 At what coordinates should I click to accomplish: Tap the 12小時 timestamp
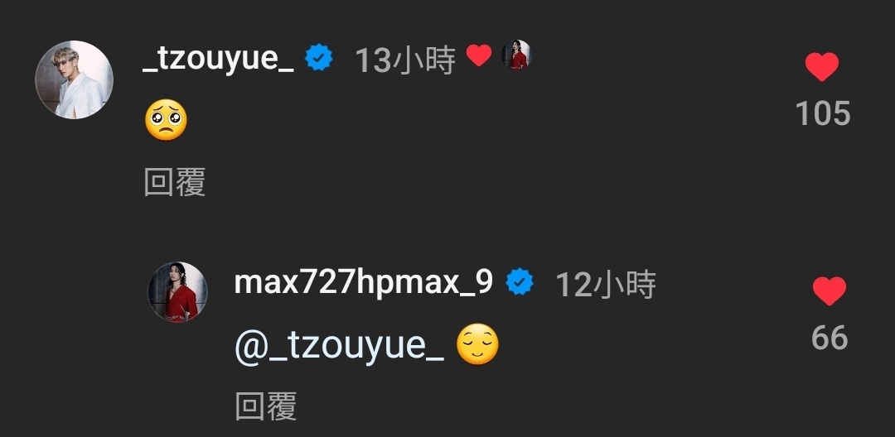[x=606, y=285]
